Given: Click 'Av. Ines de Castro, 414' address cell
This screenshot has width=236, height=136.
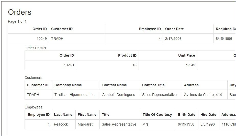Looking at the screenshot, I should click(203, 95).
